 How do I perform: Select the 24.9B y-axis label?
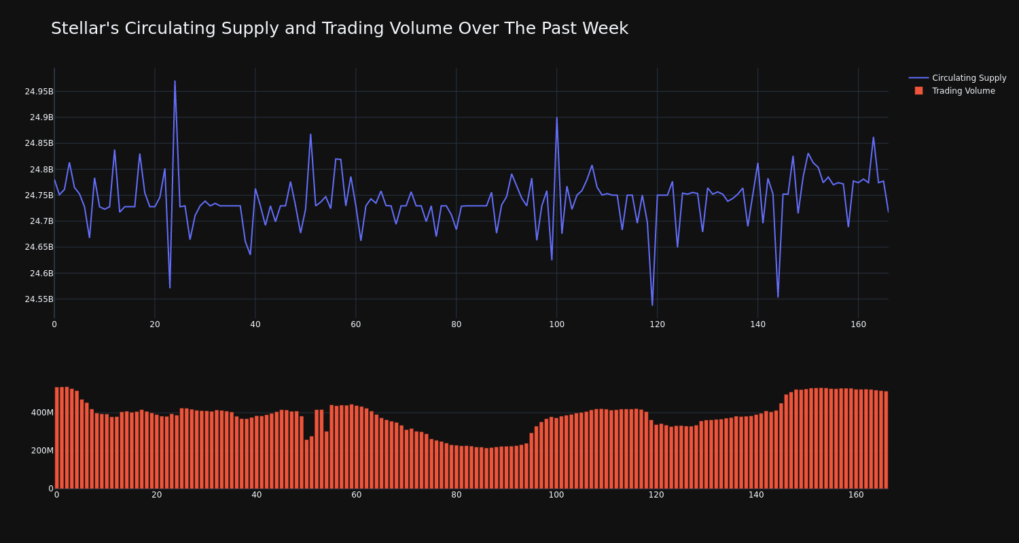coord(41,117)
